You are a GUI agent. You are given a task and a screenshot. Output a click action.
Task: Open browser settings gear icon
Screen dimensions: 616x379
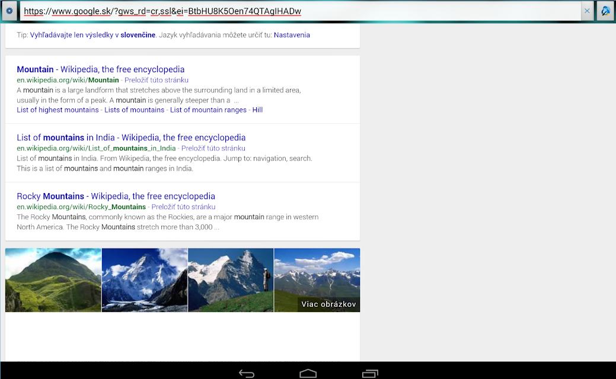point(9,11)
